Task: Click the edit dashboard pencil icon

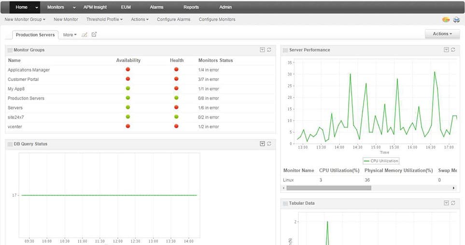Action: point(85,35)
